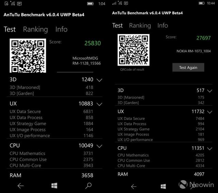Tap the NOKIA RM-1073_1004 device name
The width and height of the screenshot is (218, 193).
(193, 51)
